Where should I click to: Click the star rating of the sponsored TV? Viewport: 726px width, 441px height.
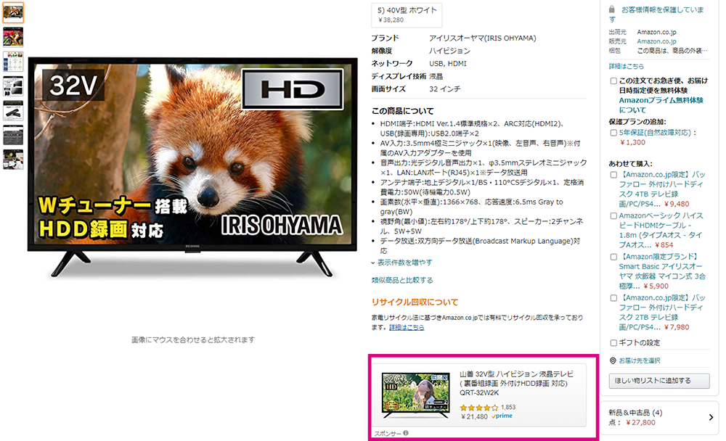(x=478, y=408)
